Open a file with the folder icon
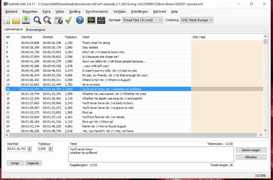 [16, 20]
